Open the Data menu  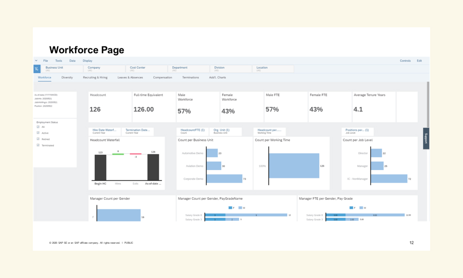[72, 61]
